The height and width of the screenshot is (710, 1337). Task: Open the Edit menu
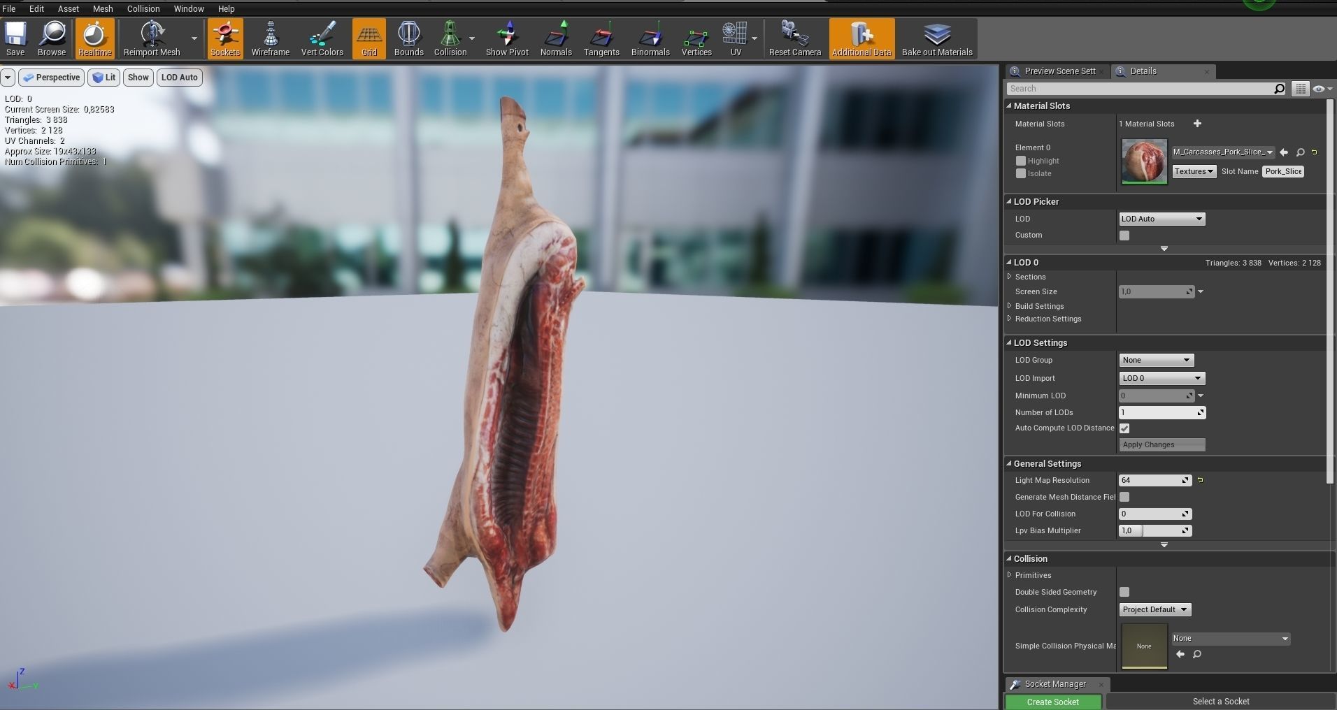click(36, 8)
